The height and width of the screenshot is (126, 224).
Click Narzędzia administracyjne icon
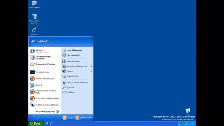pos(64,66)
